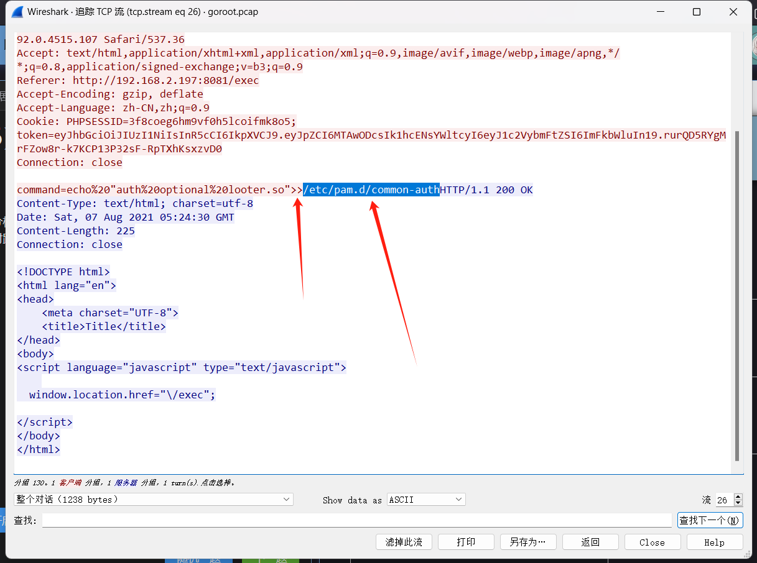Screen dimensions: 757x563
Task: Click the window.location.href="\/exec" line
Action: click(x=123, y=395)
